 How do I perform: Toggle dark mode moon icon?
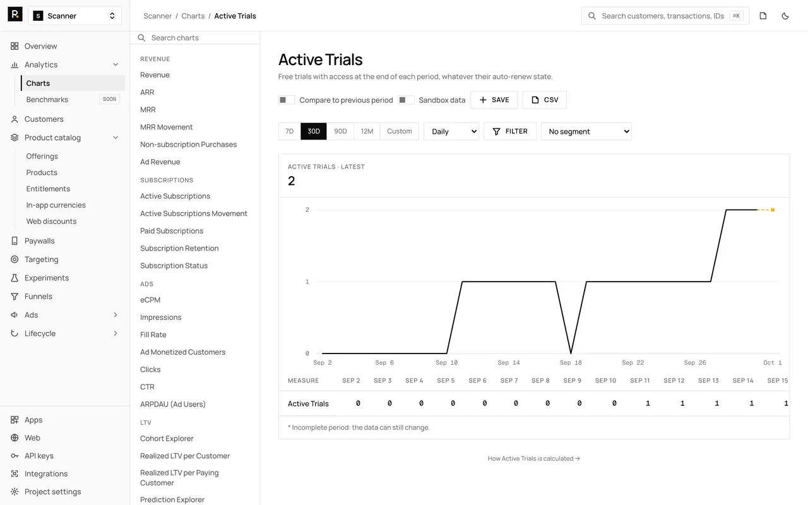pos(785,16)
